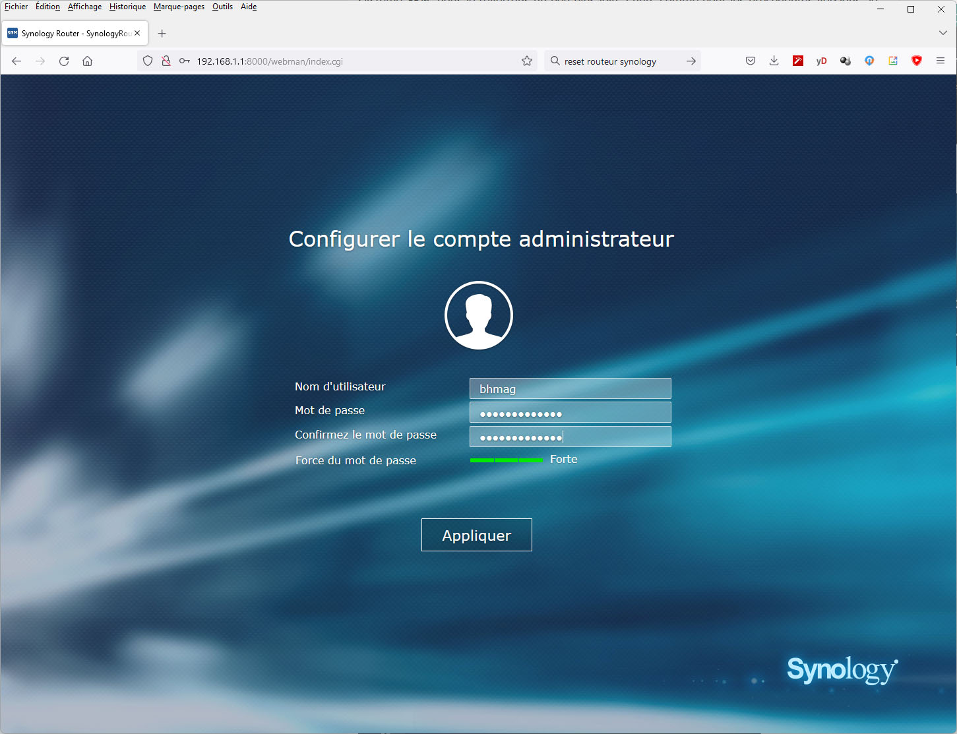957x734 pixels.
Task: Expand the list all tabs chevron
Action: tap(942, 33)
